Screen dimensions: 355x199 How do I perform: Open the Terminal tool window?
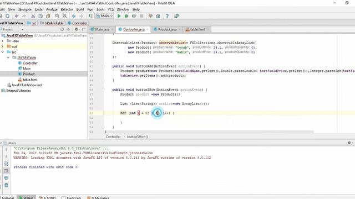click(x=7, y=197)
